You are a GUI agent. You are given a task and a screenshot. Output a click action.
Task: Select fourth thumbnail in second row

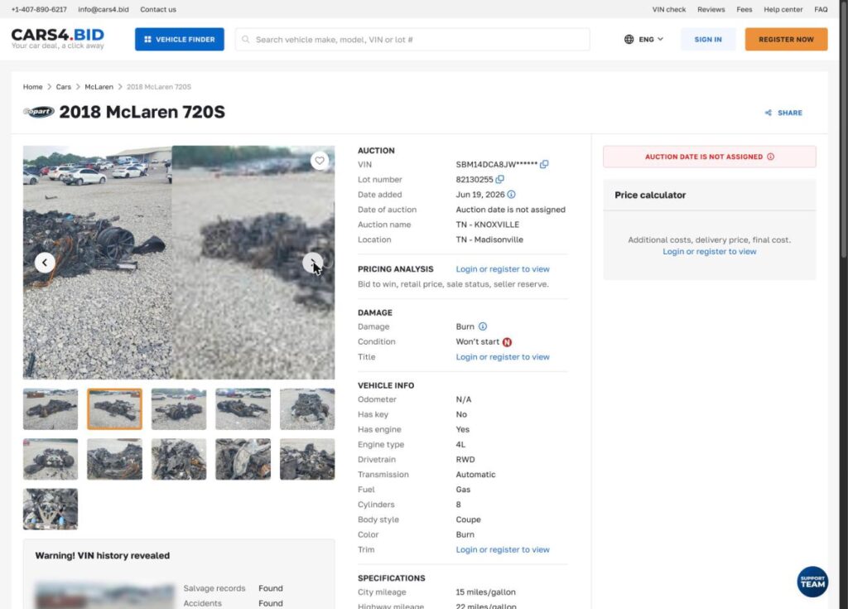coord(243,459)
